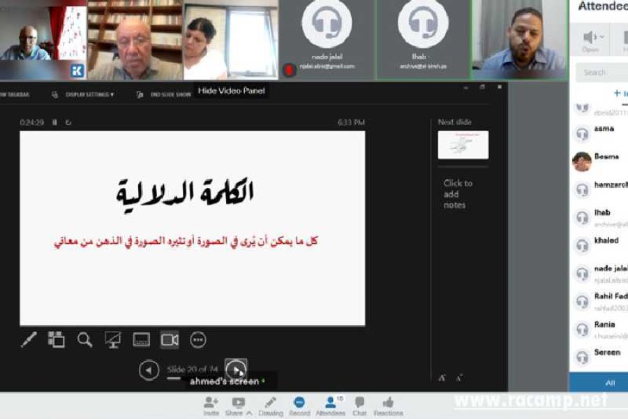Open the see all slides grid
The image size is (628, 419).
pyautogui.click(x=56, y=340)
